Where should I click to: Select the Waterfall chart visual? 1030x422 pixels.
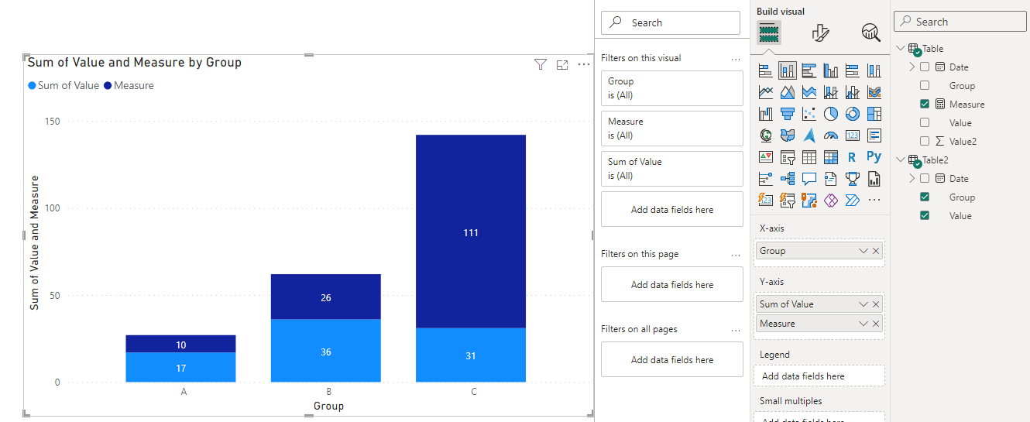pos(766,114)
